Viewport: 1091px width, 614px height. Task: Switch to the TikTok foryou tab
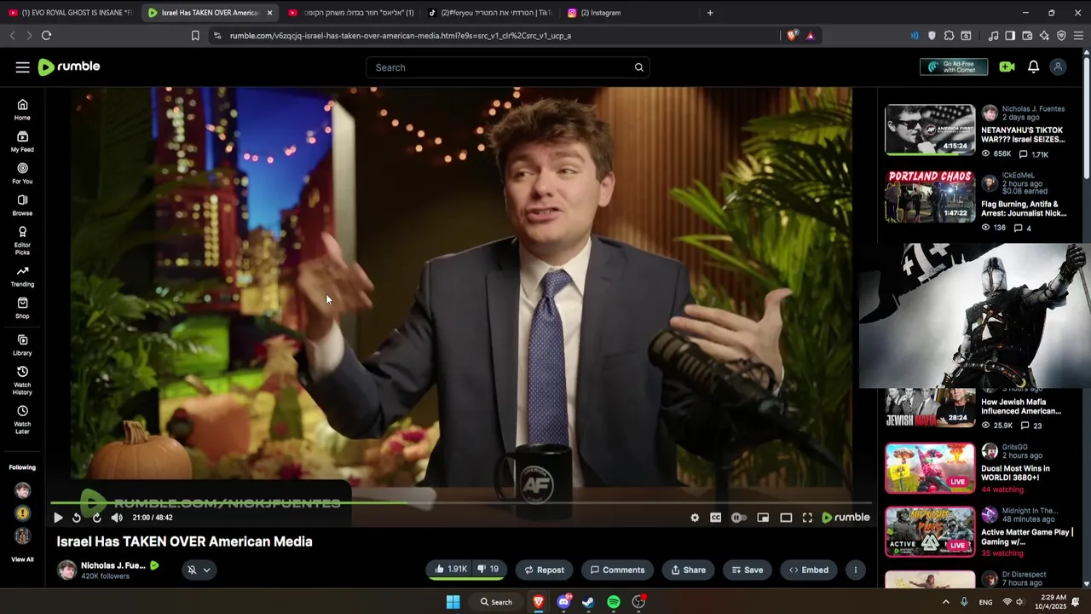tap(490, 13)
